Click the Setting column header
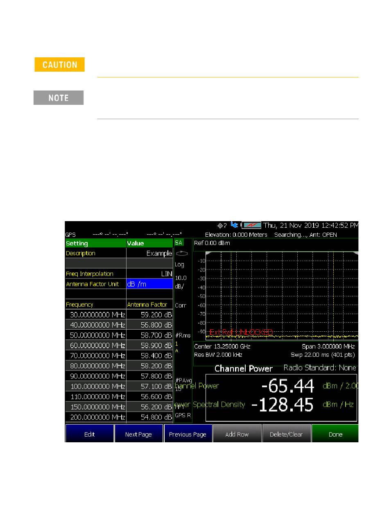 [x=96, y=243]
